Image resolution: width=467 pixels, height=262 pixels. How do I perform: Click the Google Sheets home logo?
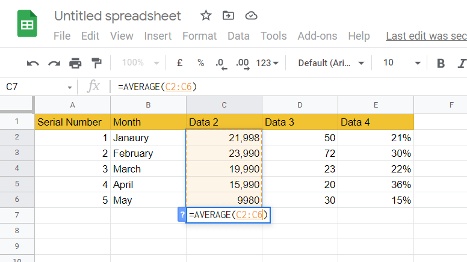click(27, 23)
